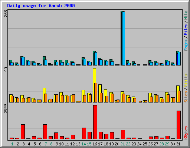Screen dimensions: 190x148
Task: Click day label 9 on the x-axis
Action: (57, 144)
